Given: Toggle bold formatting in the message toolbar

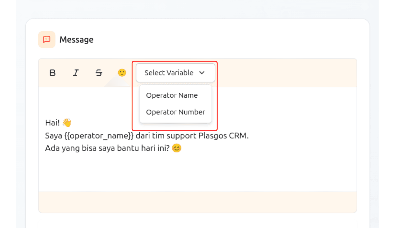Looking at the screenshot, I should click(52, 73).
